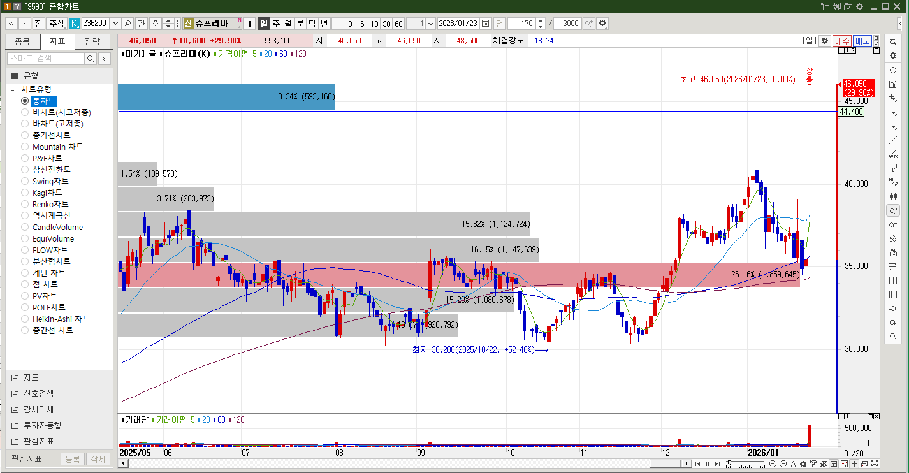Expand the 강세약세 tree section
Viewport: 909px width, 473px height.
tap(15, 409)
